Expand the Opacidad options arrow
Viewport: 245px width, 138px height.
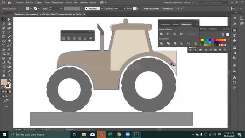(124, 8)
